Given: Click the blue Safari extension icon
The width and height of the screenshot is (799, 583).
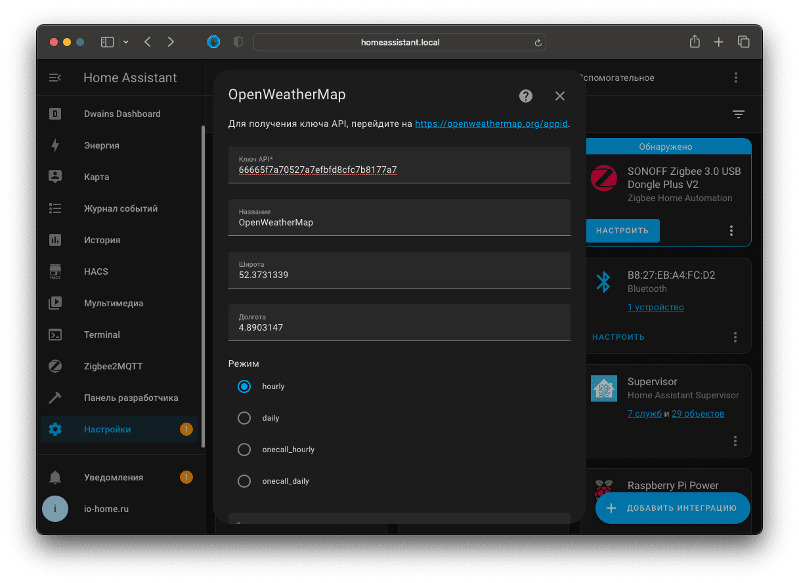Looking at the screenshot, I should coord(213,42).
